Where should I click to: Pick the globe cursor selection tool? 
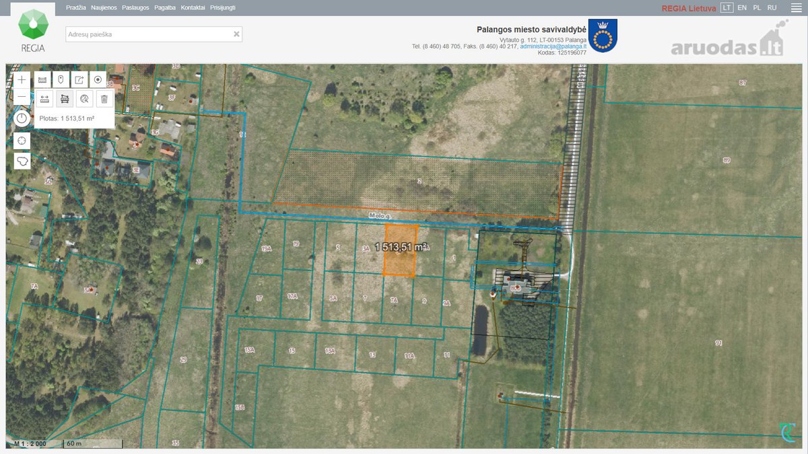(84, 99)
